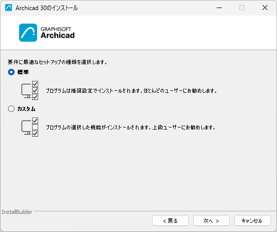Proceed with the 次へ button
Image resolution: width=277 pixels, height=232 pixels.
point(211,220)
